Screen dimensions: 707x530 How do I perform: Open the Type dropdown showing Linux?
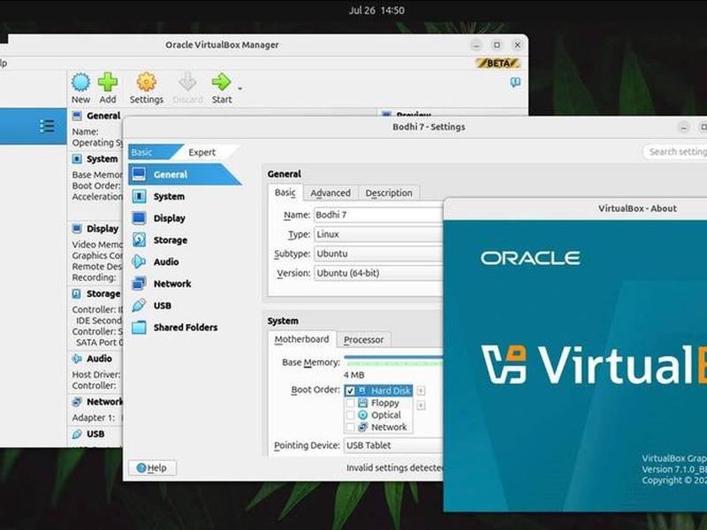pos(379,234)
